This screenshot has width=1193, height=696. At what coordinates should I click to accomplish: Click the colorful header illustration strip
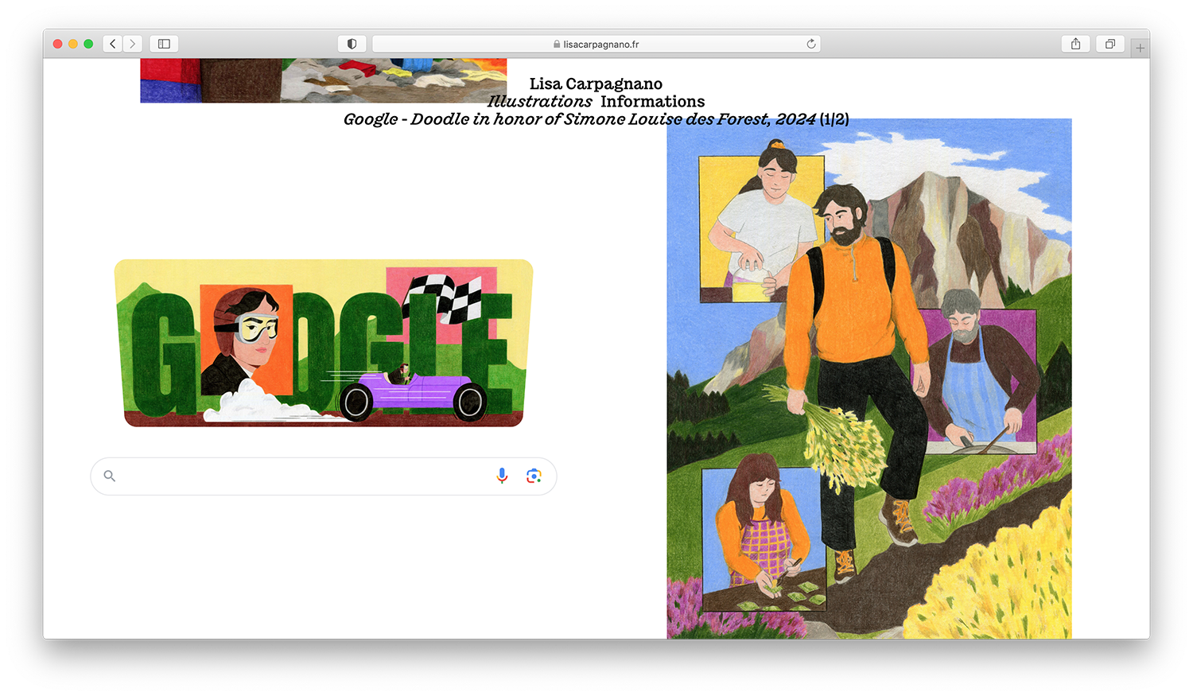(x=323, y=80)
